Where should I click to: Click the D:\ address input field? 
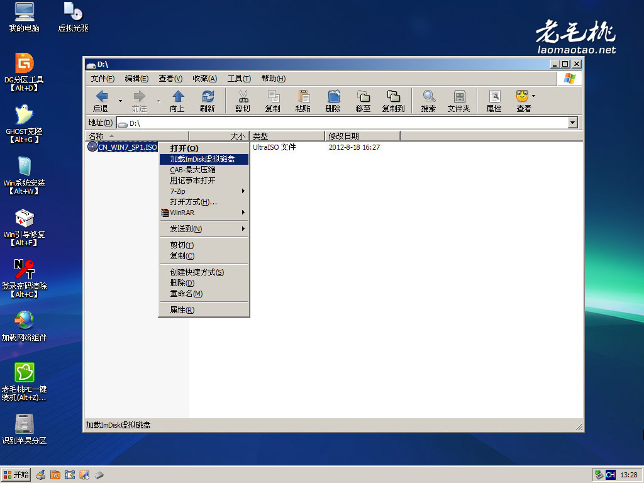(x=343, y=123)
